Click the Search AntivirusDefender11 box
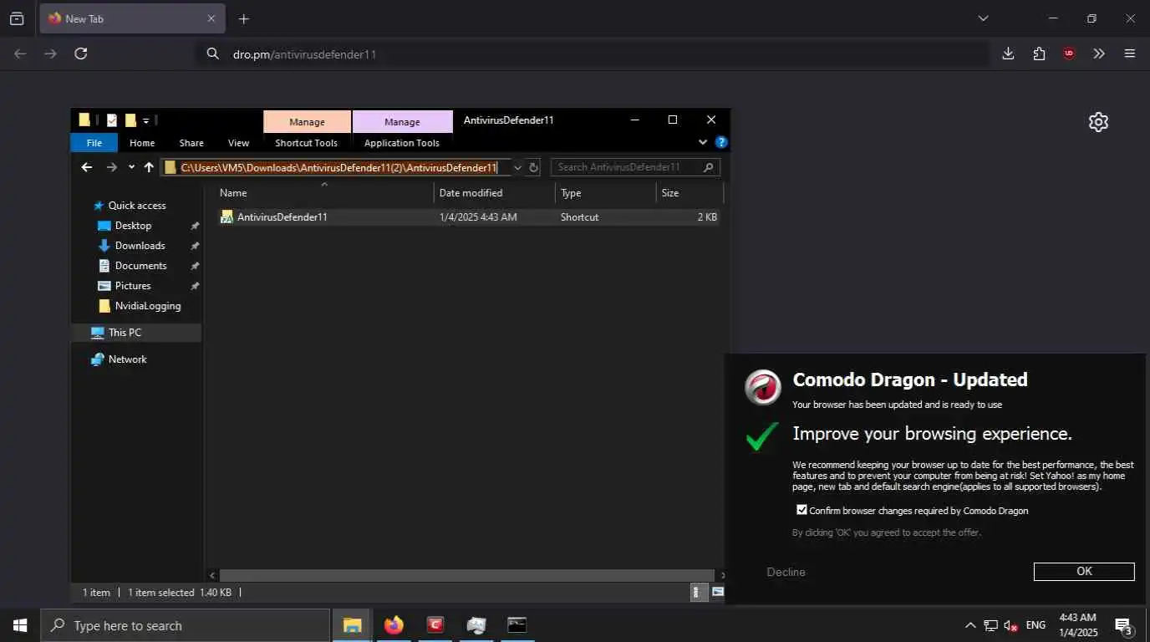 click(x=635, y=167)
